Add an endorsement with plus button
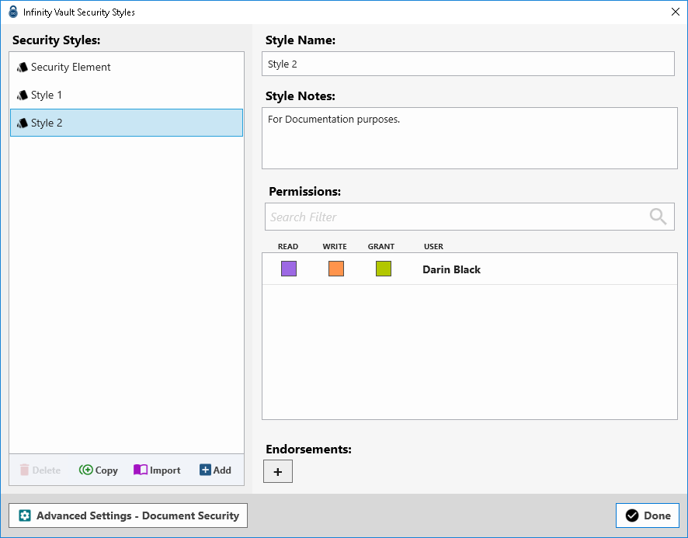Image resolution: width=688 pixels, height=538 pixels. 278,471
